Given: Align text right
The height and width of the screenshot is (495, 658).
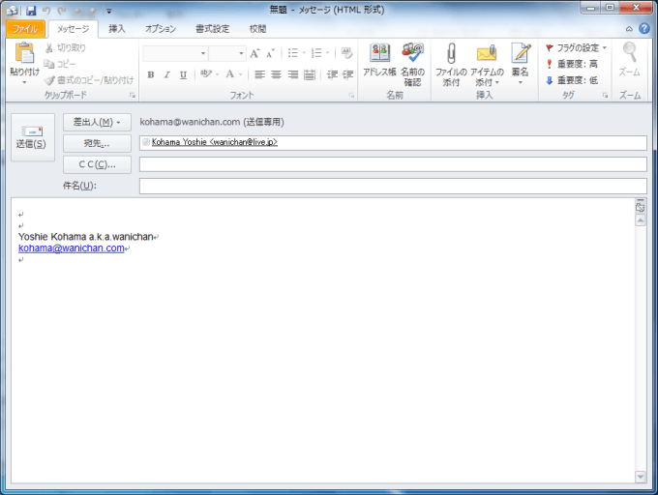Looking at the screenshot, I should click(x=293, y=74).
